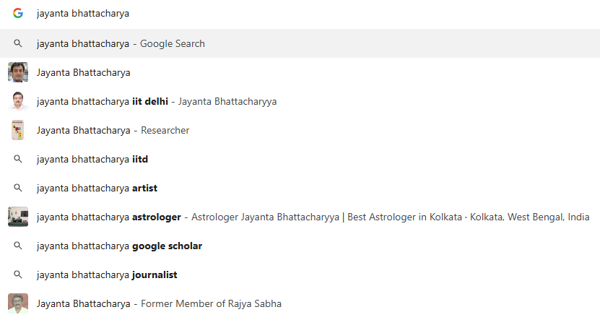The image size is (600, 320).
Task: Select the 'google scholar' search suggestion
Action: click(119, 246)
